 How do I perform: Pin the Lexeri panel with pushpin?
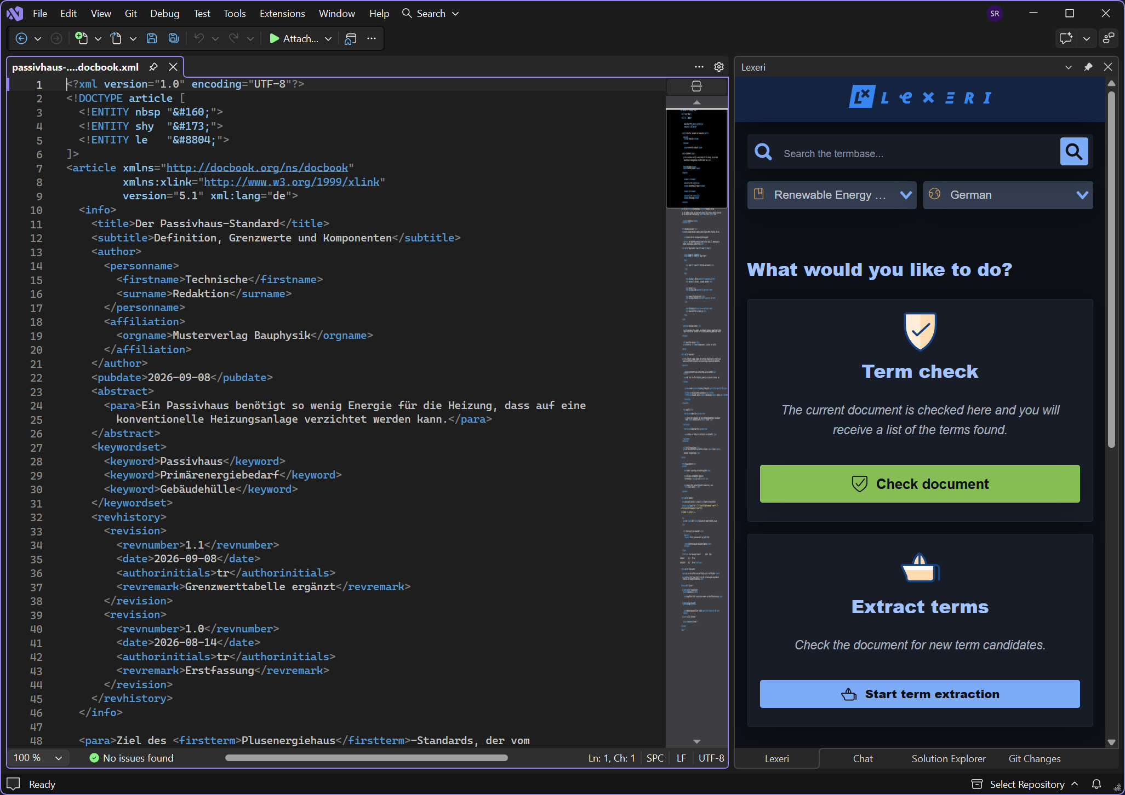tap(1088, 67)
